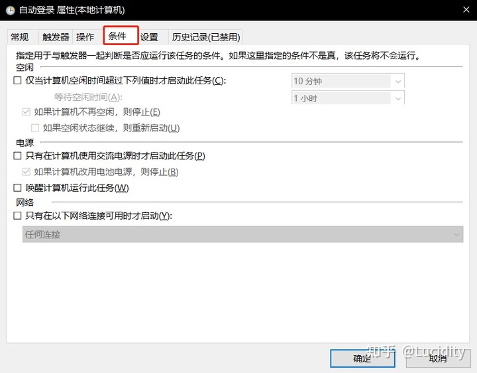The width and height of the screenshot is (477, 373).
Task: Open the 触发器 tab
Action: point(56,37)
